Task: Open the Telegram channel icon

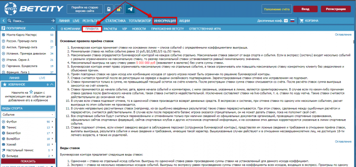Action: [130, 9]
